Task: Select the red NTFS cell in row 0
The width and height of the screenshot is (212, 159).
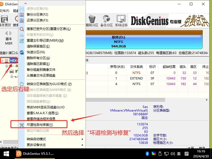Action: coord(136,73)
